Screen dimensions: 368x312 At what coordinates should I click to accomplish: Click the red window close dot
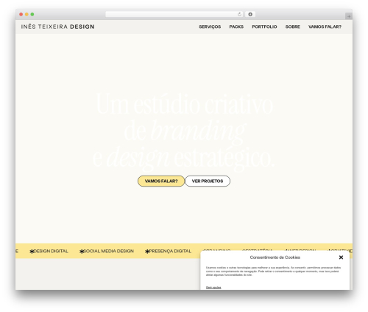point(21,14)
